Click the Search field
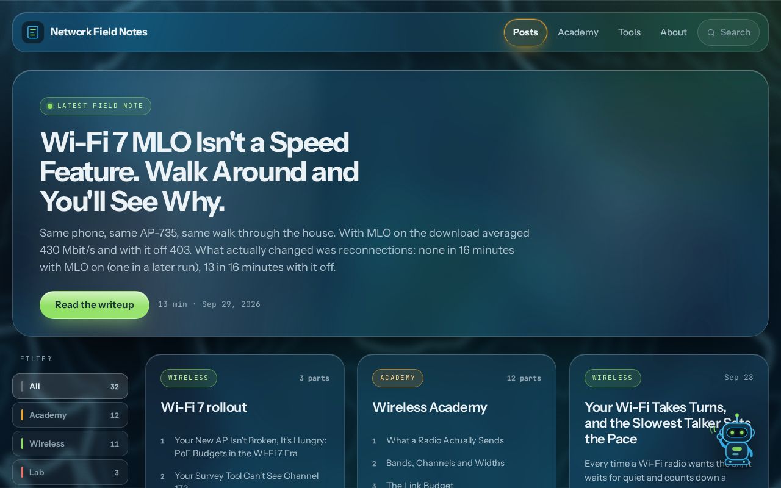 point(729,32)
